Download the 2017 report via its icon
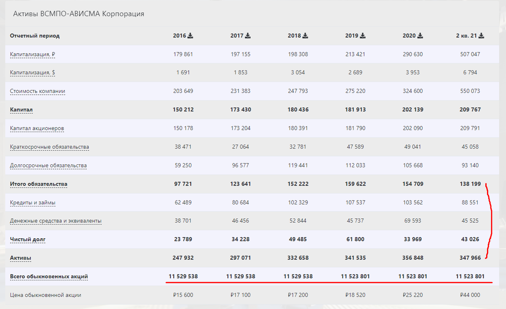 tap(248, 36)
